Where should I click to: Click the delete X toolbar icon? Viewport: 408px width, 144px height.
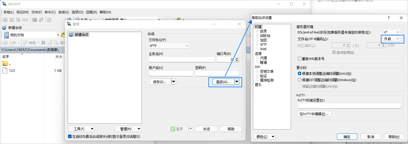pyautogui.click(x=43, y=43)
